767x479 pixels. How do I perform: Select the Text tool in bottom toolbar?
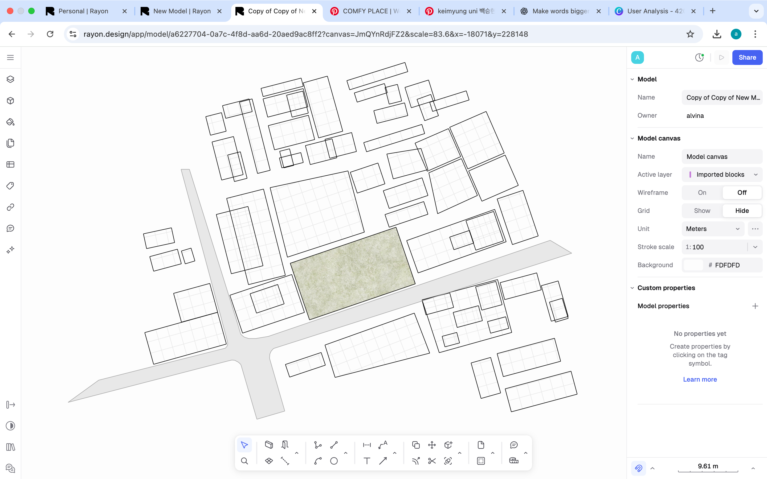pyautogui.click(x=367, y=461)
